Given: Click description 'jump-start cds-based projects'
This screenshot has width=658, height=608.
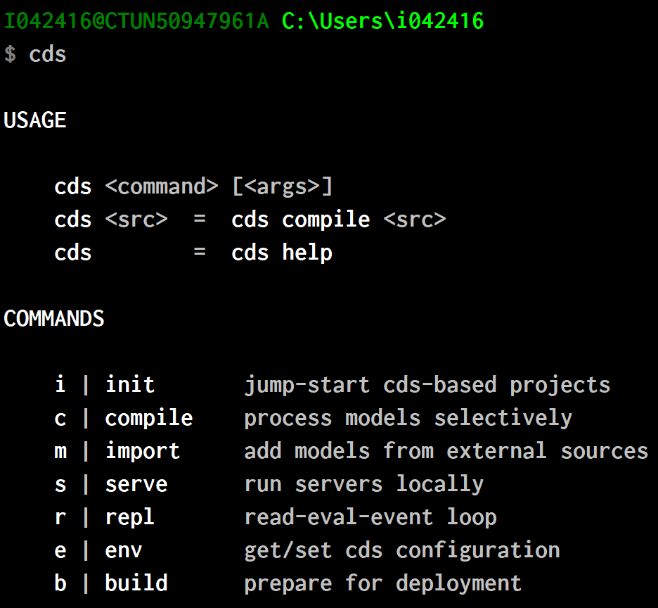Looking at the screenshot, I should tap(427, 385).
